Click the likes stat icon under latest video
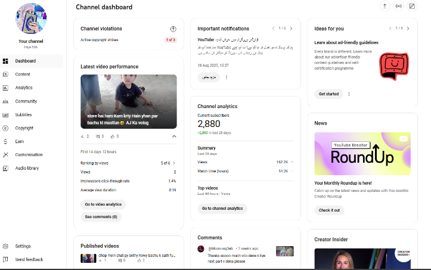 113,136
